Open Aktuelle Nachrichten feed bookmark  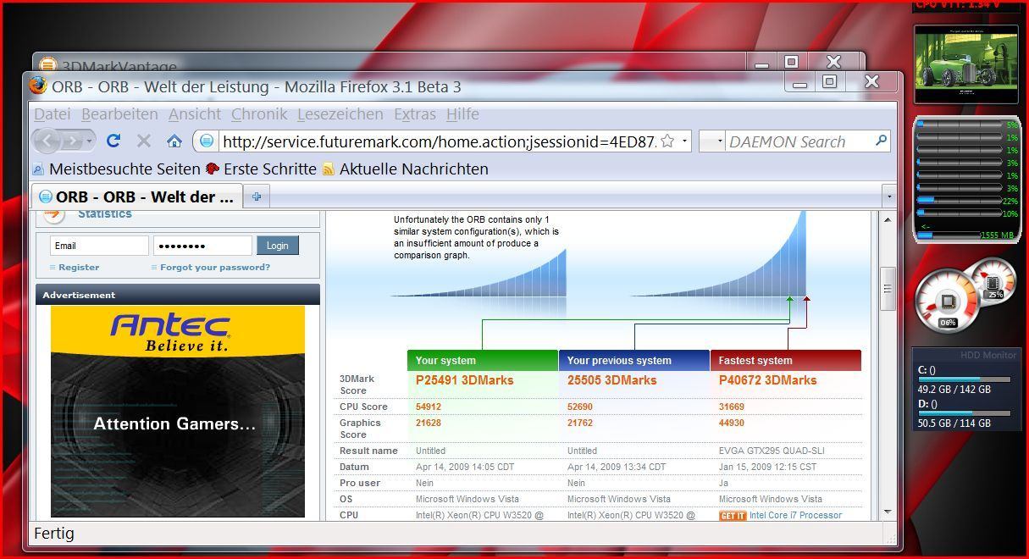point(405,169)
